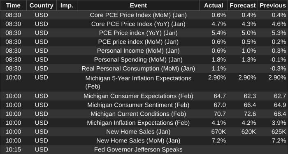
Task: Open Personal Income (MoM) (Jan) event
Action: click(x=138, y=51)
